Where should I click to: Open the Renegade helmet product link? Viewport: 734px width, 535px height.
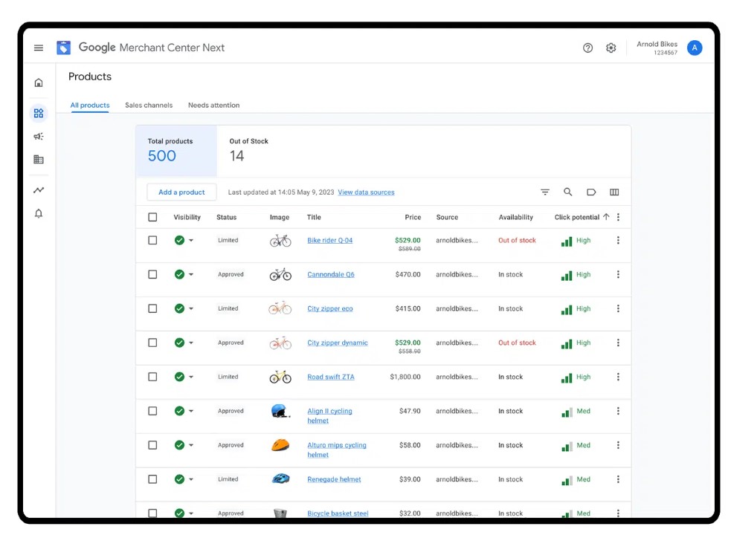[334, 479]
